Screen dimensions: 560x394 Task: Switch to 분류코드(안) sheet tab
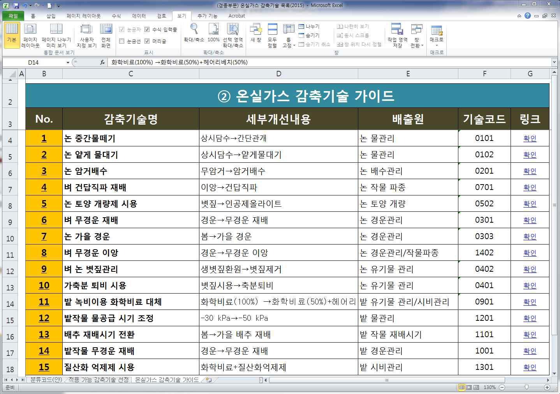point(46,380)
